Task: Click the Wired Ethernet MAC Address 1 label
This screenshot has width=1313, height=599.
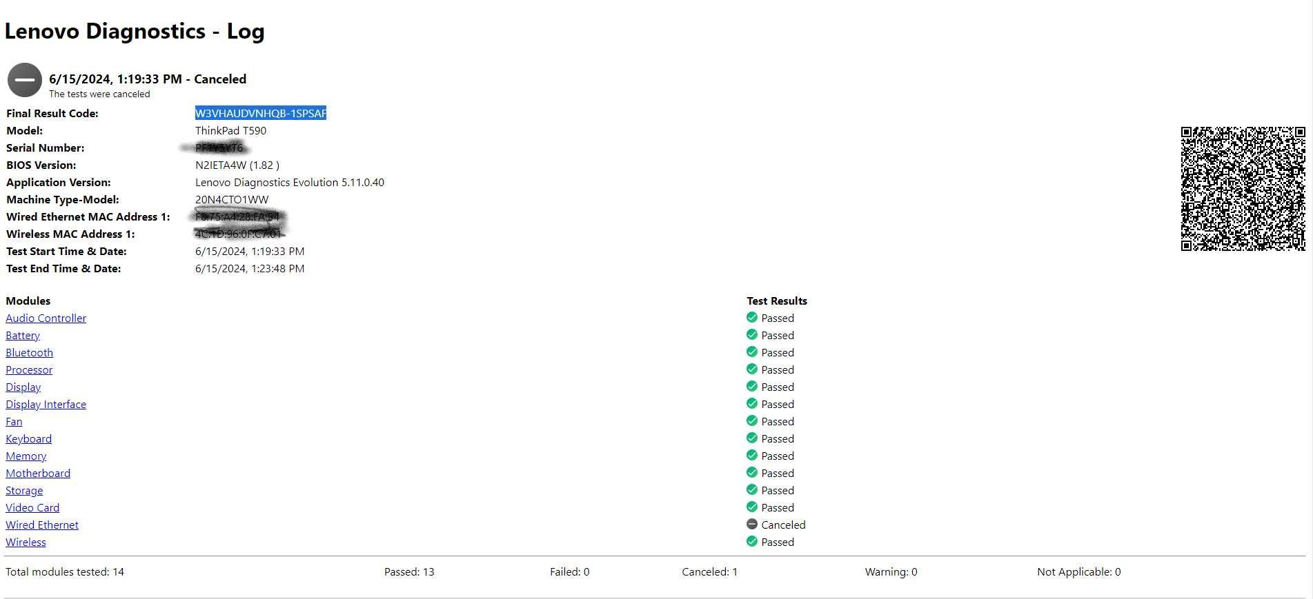Action: (x=88, y=216)
